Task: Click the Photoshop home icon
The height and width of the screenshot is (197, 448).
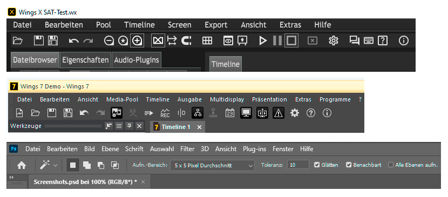Action: click(x=22, y=165)
